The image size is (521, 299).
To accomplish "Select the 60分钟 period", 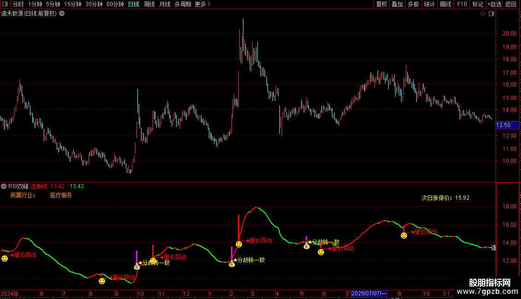I will coord(115,4).
